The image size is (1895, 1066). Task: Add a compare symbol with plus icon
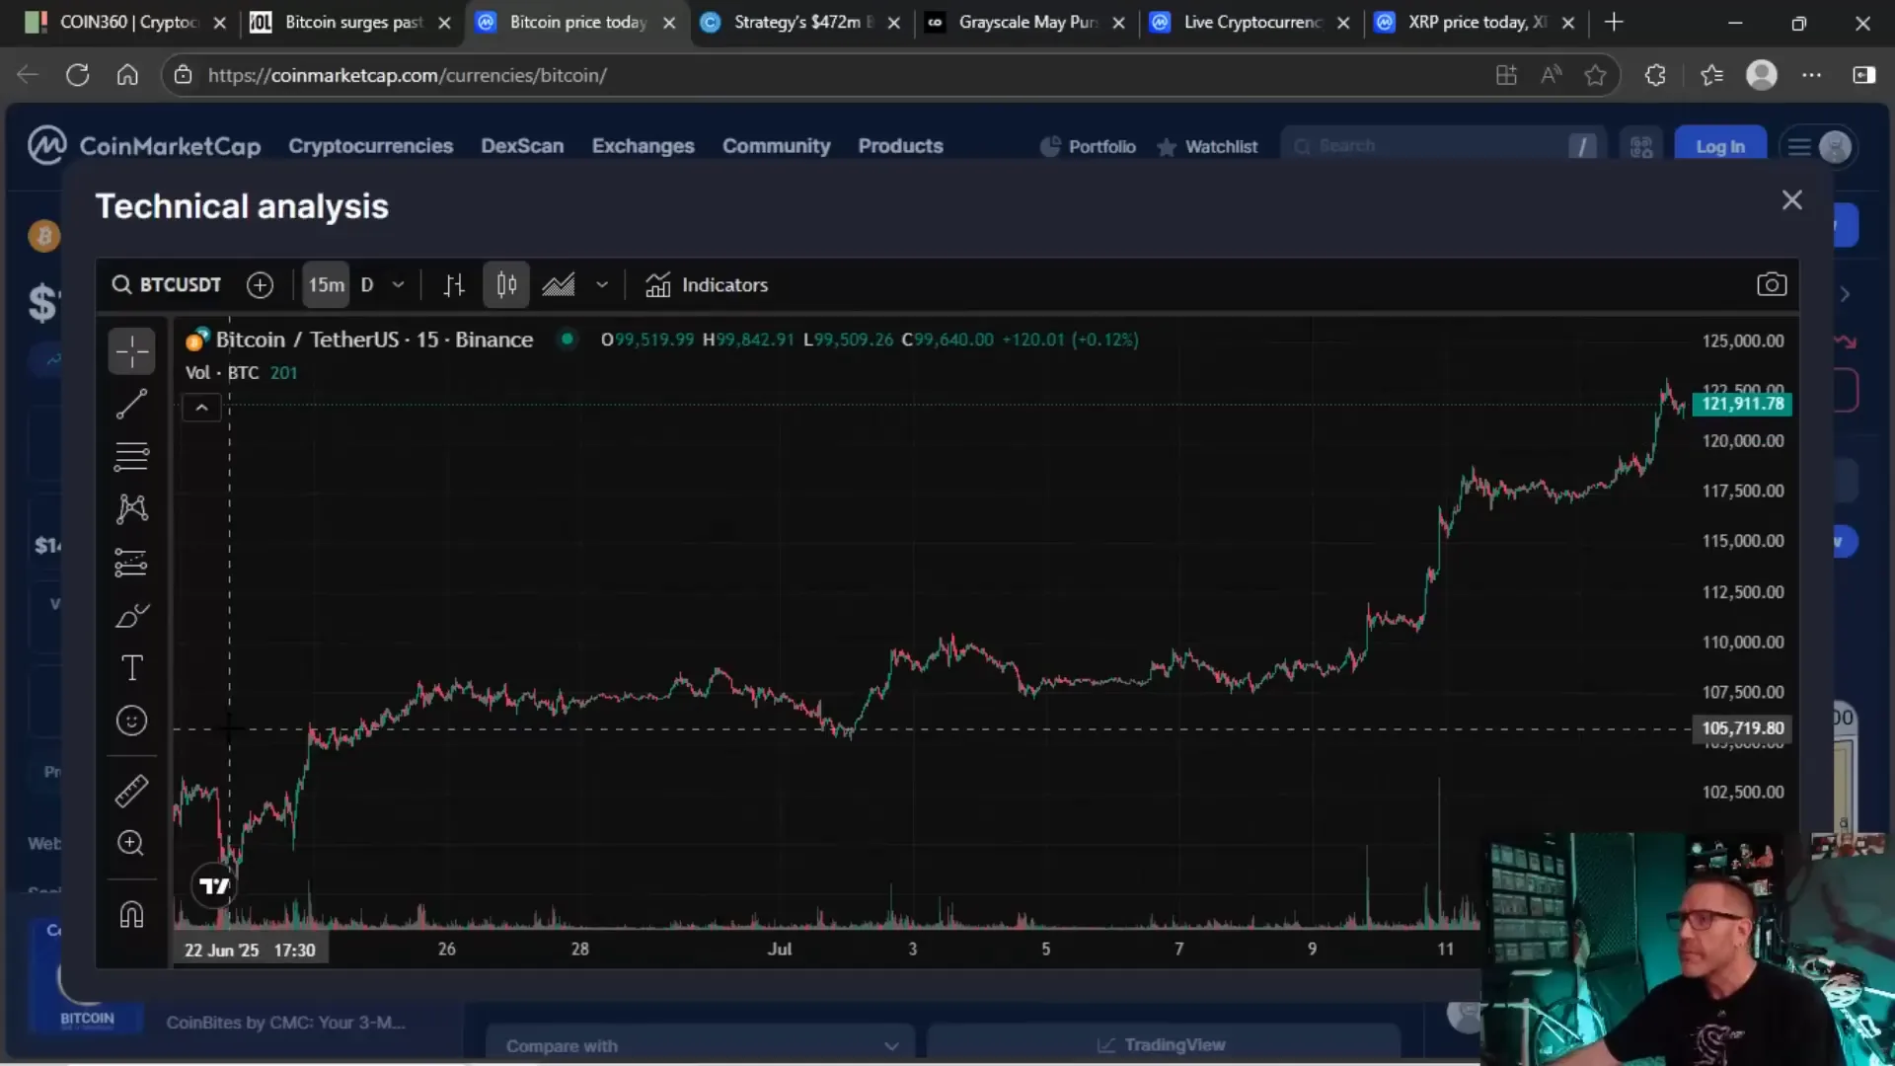click(x=260, y=285)
